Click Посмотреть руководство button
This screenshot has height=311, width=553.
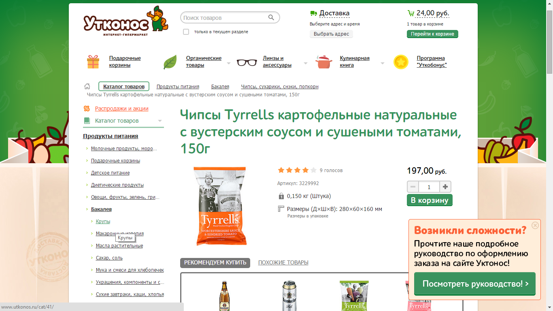click(475, 284)
